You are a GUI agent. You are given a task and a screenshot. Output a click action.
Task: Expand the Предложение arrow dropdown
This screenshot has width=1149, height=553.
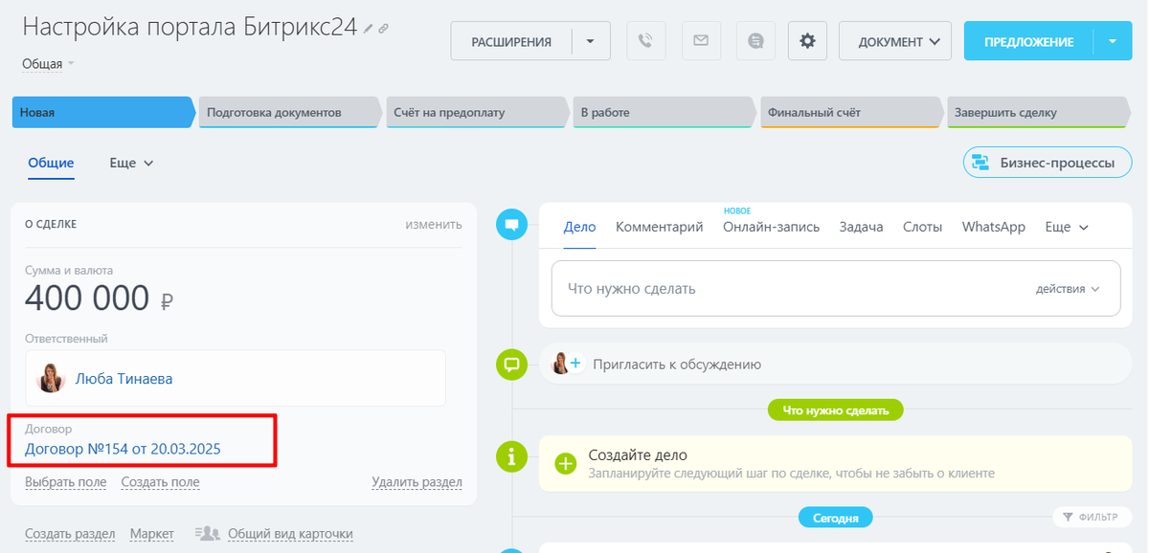(1112, 41)
